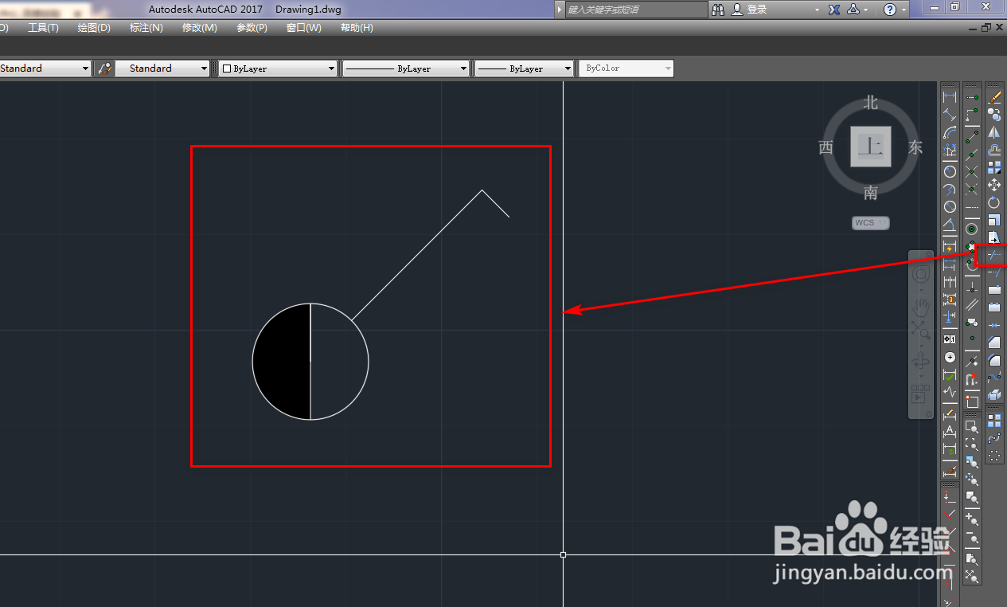Start an Aligned dimension
1007x607 pixels.
point(950,114)
